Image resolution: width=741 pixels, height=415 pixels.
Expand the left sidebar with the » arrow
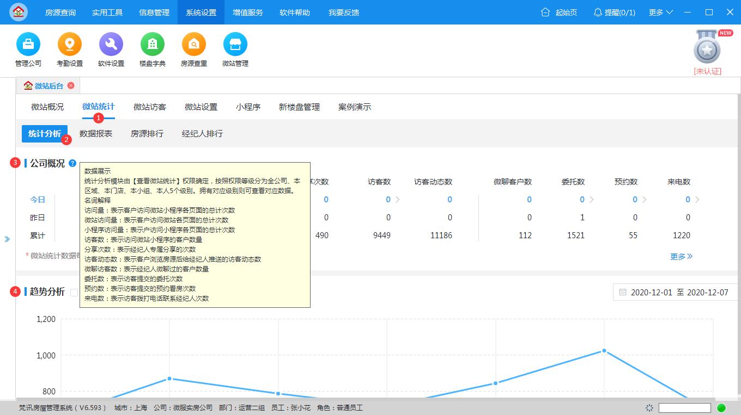click(x=8, y=238)
